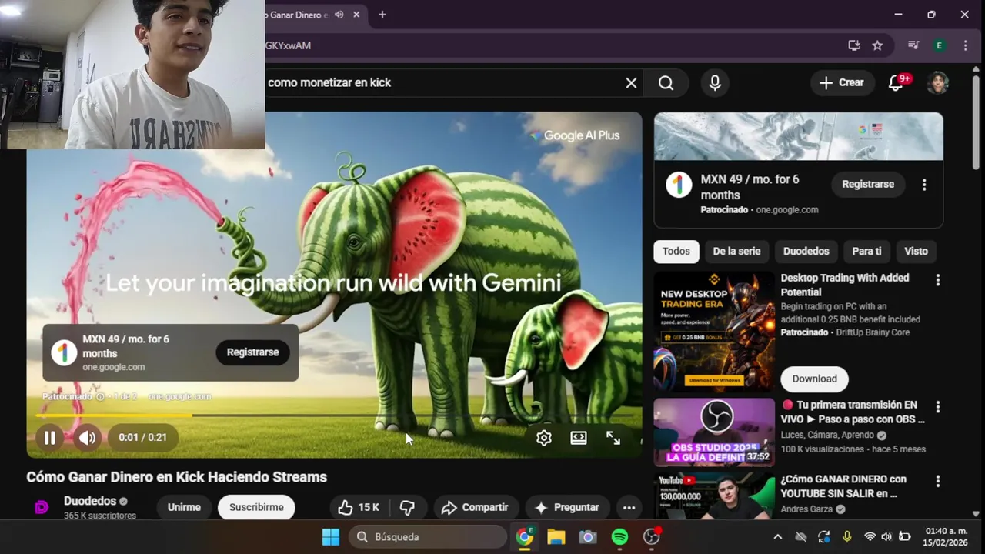Open taskbar camera app icon
985x554 pixels.
click(588, 537)
